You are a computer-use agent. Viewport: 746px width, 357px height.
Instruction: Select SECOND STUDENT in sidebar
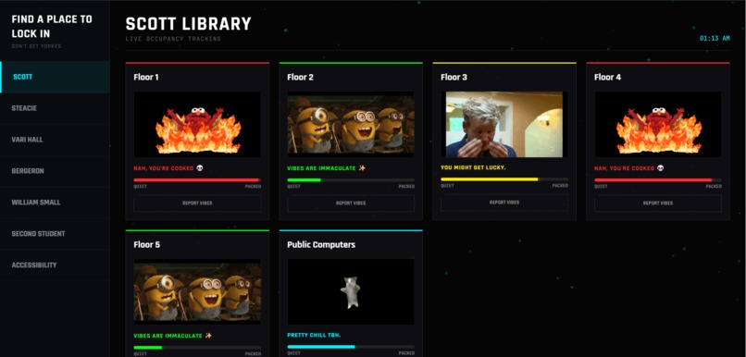56,234
